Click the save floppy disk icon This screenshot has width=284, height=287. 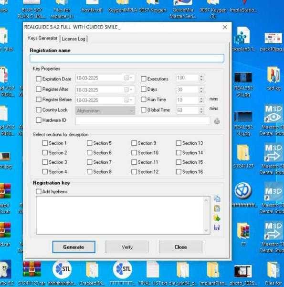click(x=217, y=228)
